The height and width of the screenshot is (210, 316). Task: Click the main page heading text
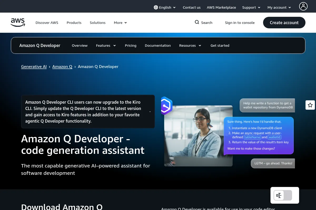(83, 144)
